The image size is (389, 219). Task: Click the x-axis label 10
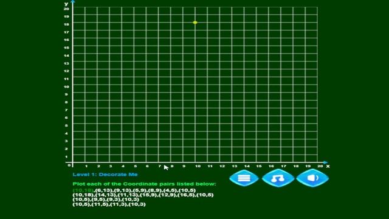pos(198,166)
